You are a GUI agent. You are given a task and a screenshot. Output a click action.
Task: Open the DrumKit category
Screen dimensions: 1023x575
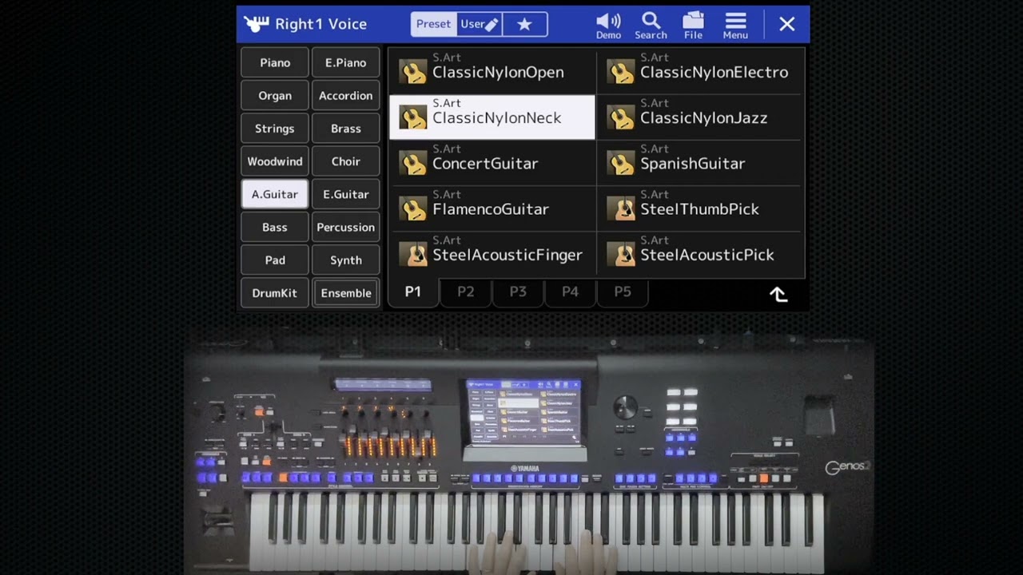coord(275,293)
